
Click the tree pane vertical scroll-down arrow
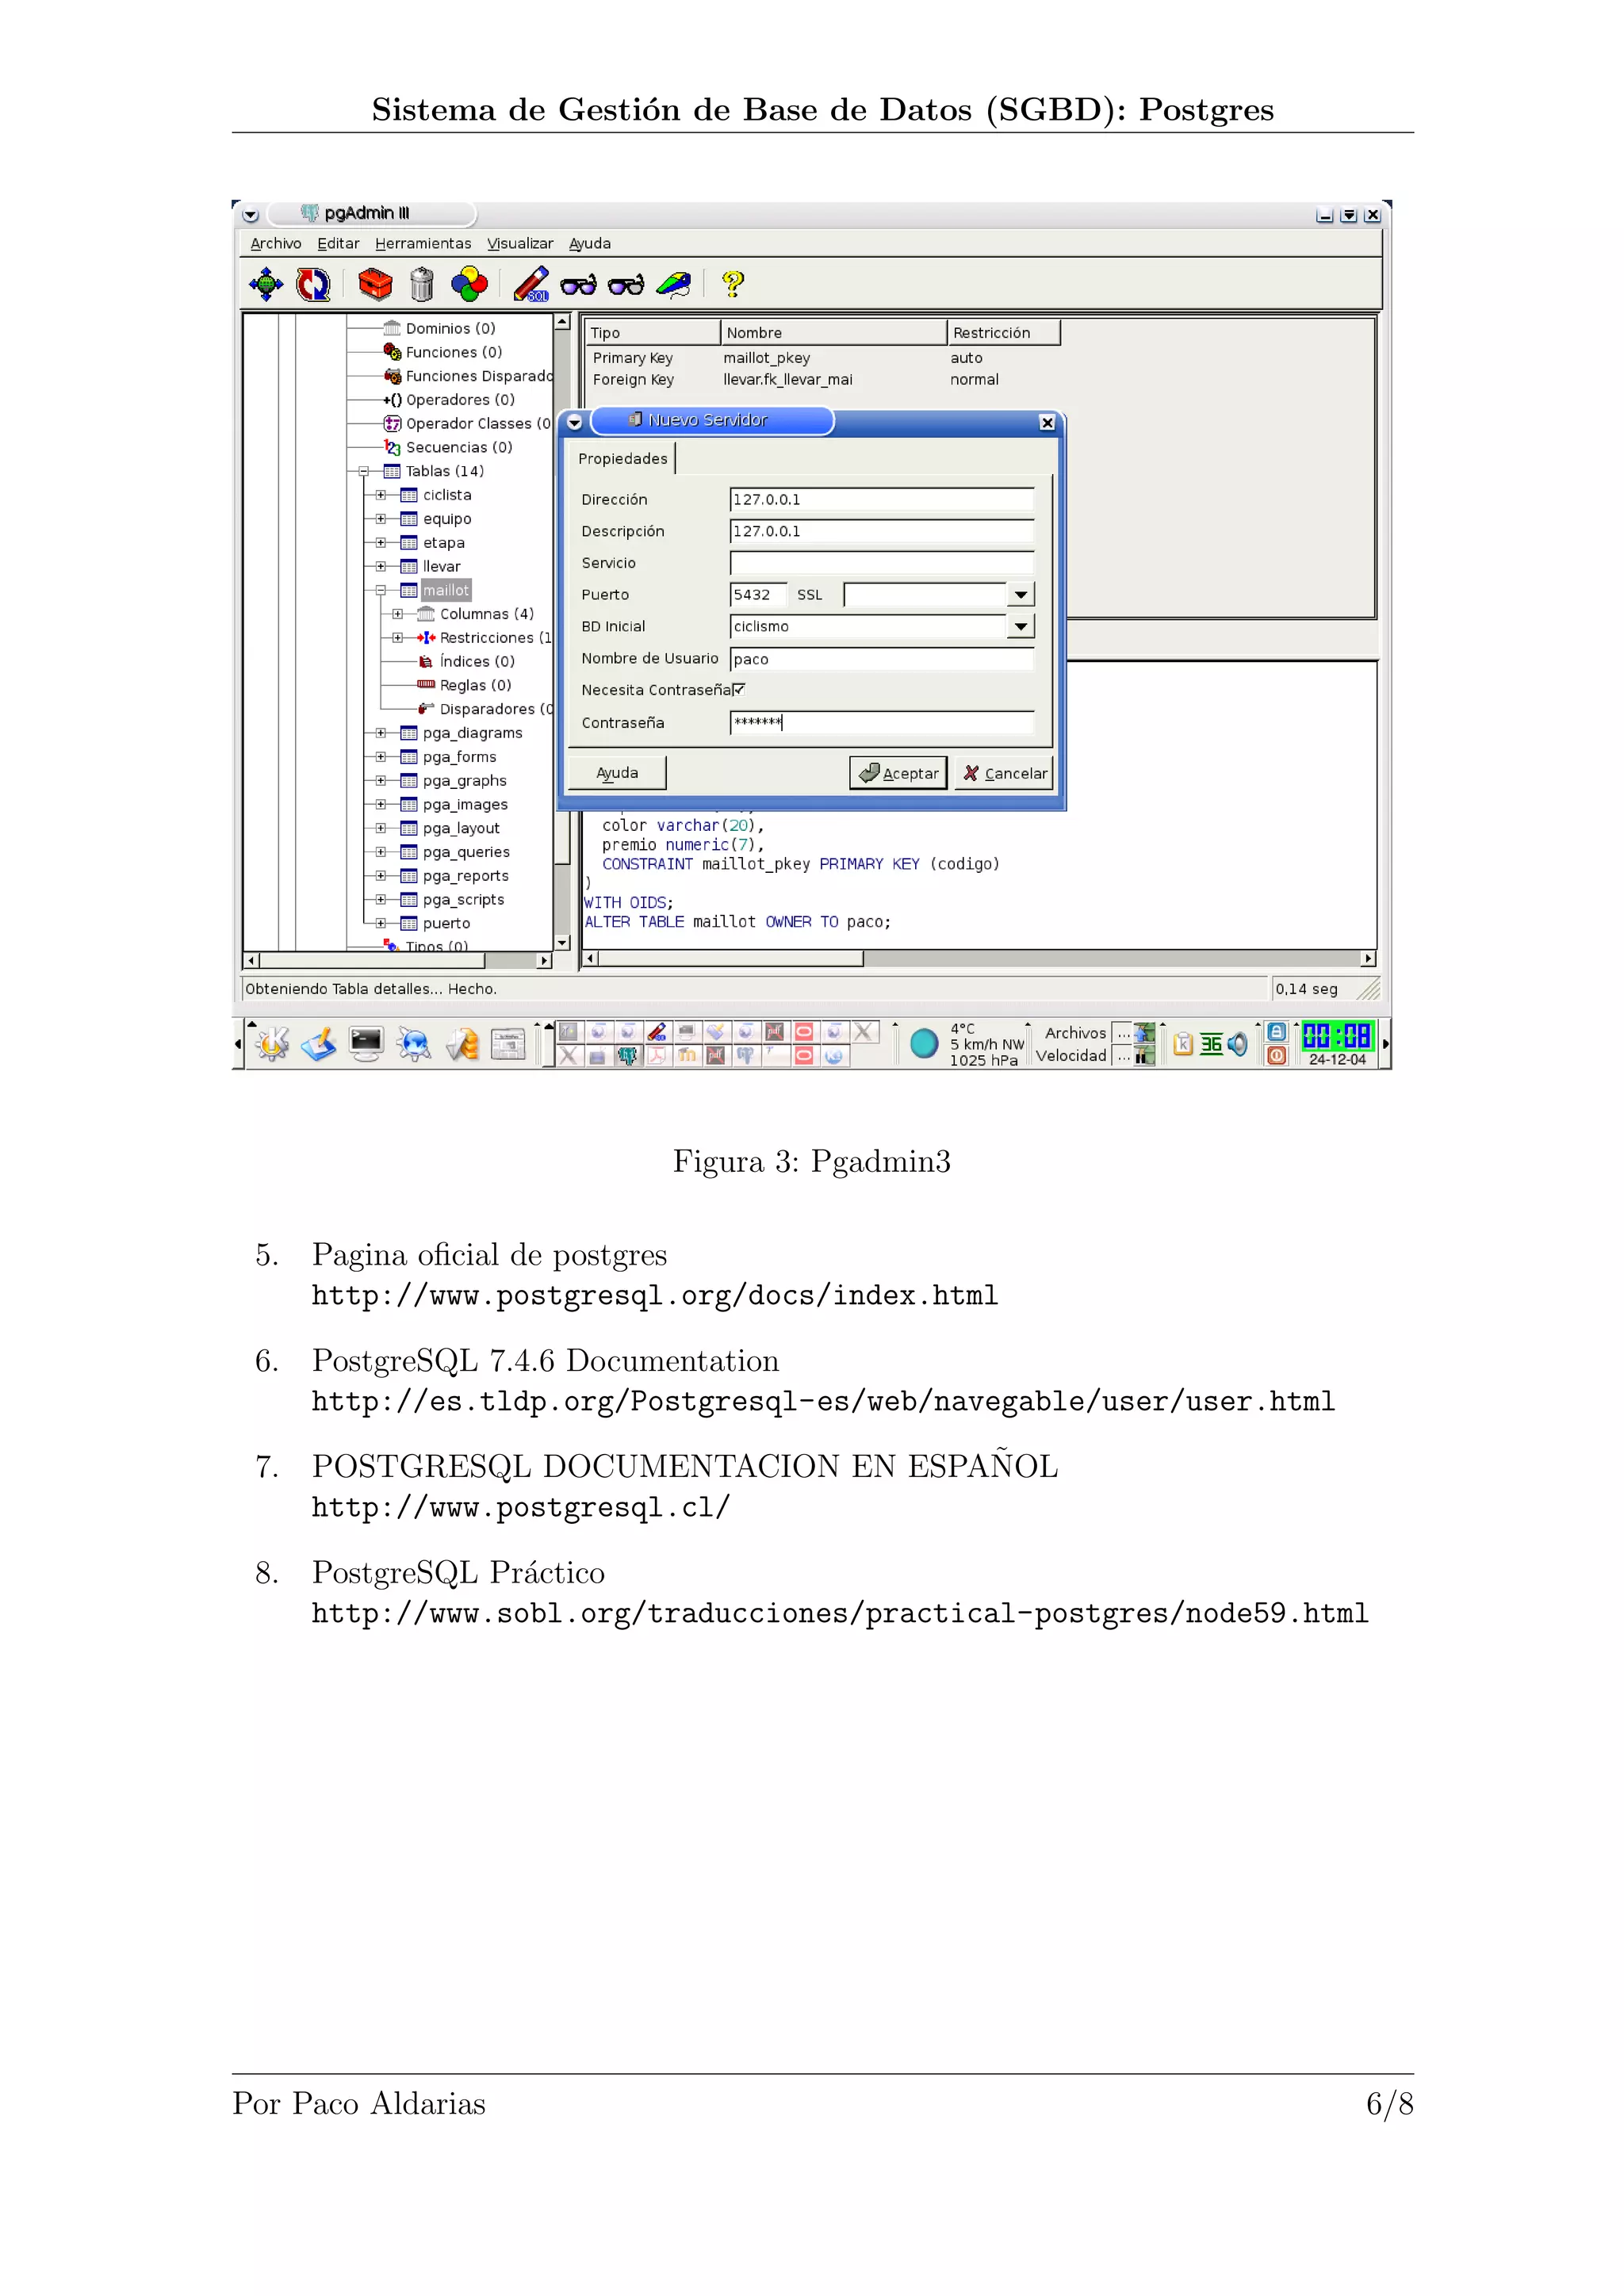pos(562,943)
